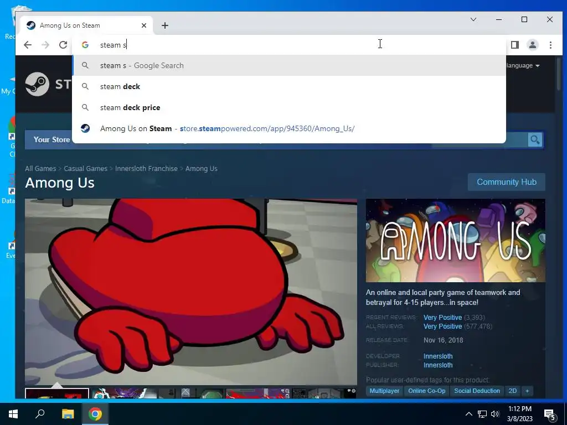This screenshot has width=567, height=425.
Task: Select the Multiplayer tag
Action: point(384,391)
